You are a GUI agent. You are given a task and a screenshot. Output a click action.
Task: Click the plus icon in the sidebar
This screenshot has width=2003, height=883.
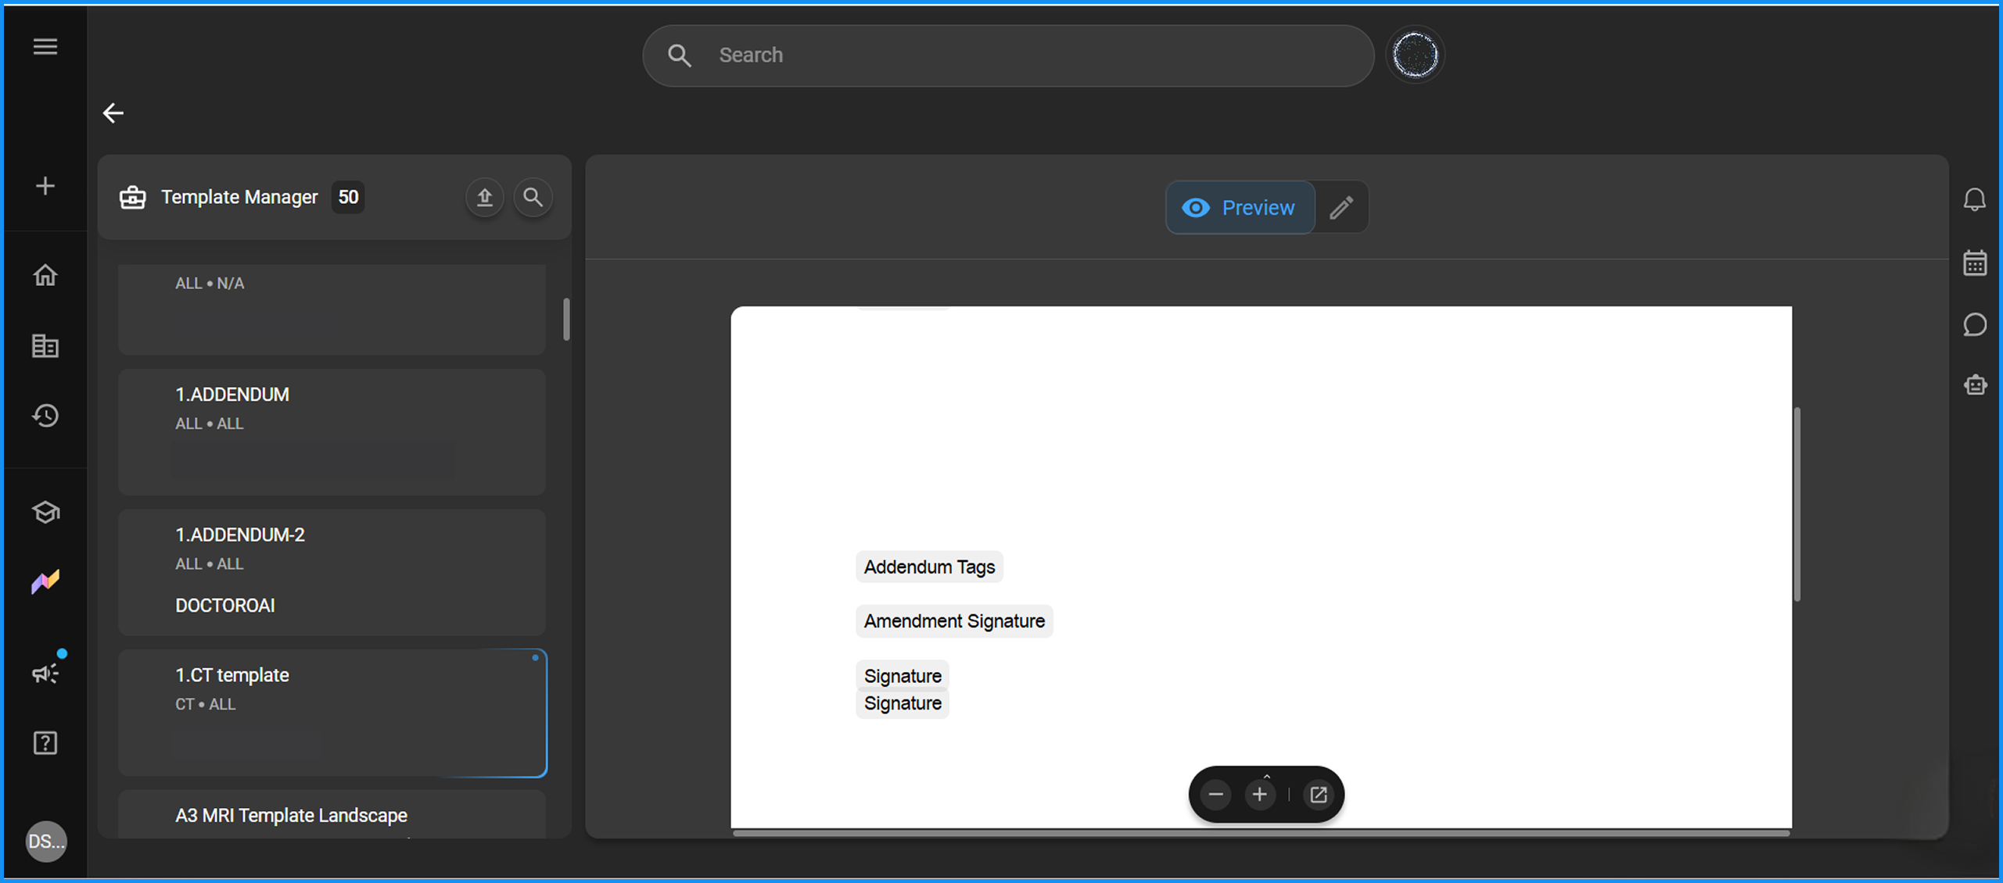click(45, 186)
